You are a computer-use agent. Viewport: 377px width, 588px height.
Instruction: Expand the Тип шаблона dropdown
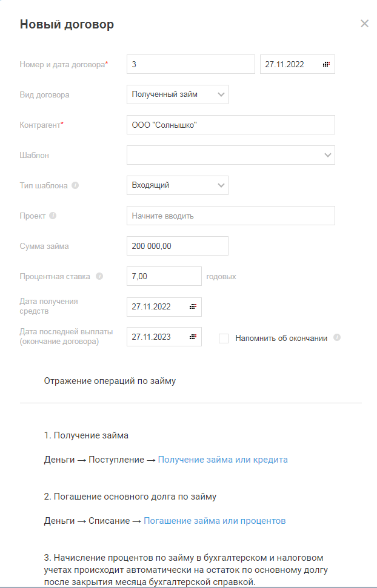click(x=221, y=185)
